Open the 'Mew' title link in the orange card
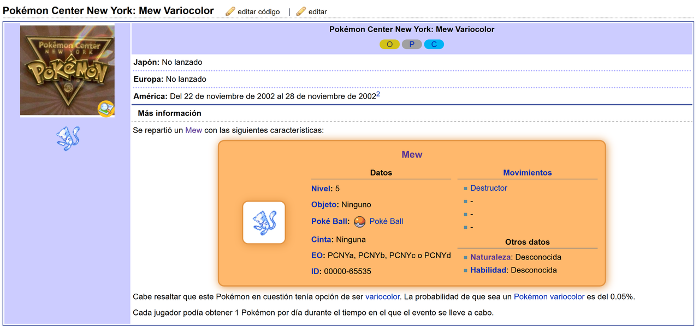 pos(412,155)
